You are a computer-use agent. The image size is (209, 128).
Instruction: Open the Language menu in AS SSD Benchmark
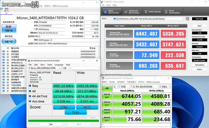coord(59,65)
